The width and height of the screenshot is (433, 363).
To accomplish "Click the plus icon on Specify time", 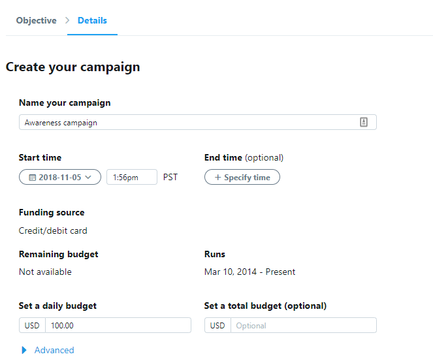I will coord(218,177).
